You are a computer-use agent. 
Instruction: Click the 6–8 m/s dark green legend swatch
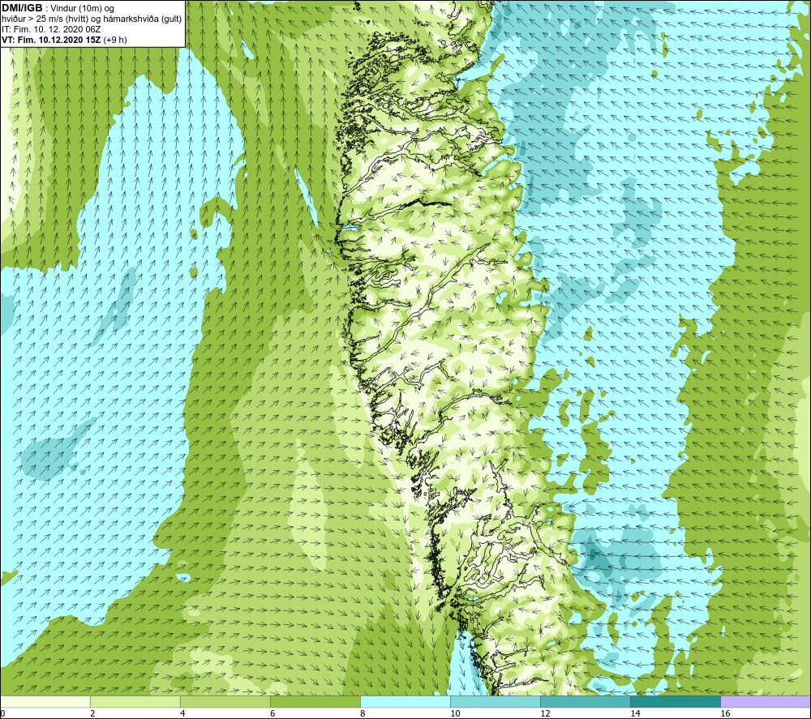pos(315,701)
